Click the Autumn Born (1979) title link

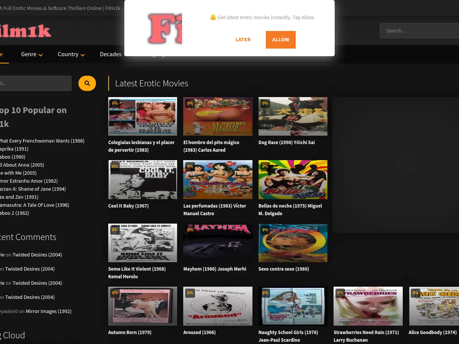click(130, 333)
